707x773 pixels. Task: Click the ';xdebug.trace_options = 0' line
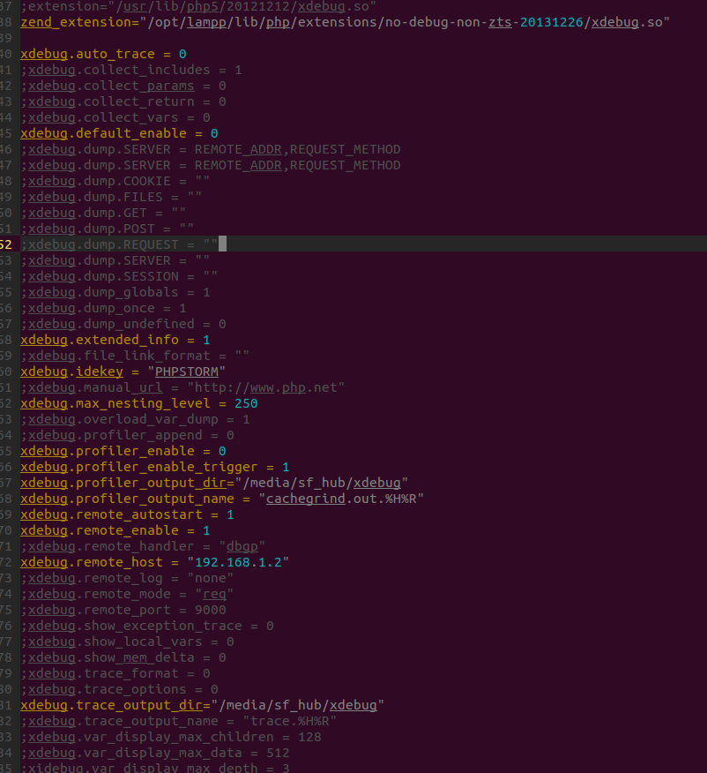(120, 689)
